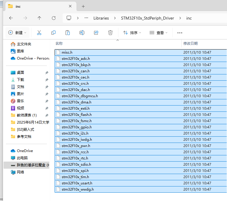
Task: Show hidden breadcrumb path ellipsis
Action: 86,18
